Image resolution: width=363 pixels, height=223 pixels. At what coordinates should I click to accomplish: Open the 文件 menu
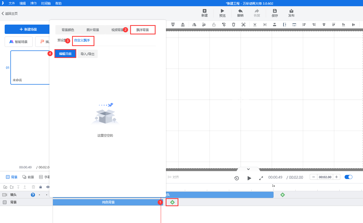(x=12, y=3)
